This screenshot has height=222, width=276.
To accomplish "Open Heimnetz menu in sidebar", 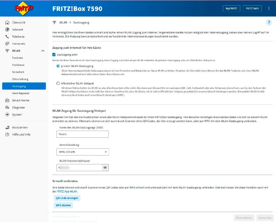I will pyautogui.click(x=19, y=43).
